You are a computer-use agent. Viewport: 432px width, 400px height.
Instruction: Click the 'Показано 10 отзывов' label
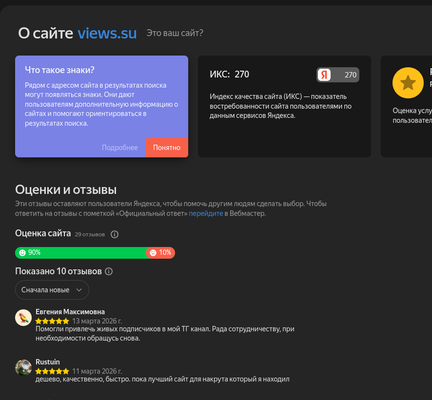59,271
